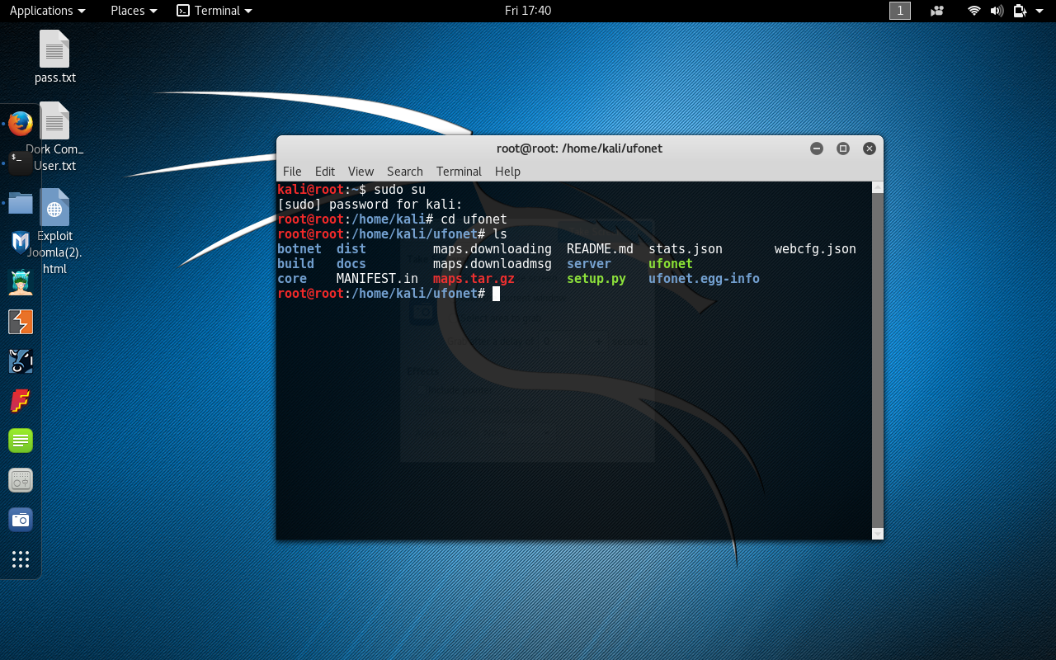Click the stats.json file name
Image resolution: width=1056 pixels, height=660 pixels.
(686, 249)
